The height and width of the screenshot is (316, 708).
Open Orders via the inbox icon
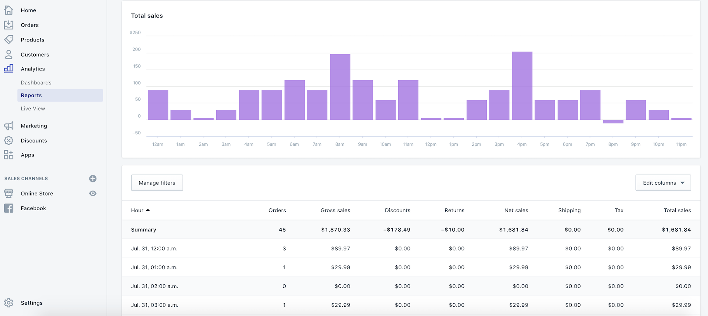pos(9,25)
